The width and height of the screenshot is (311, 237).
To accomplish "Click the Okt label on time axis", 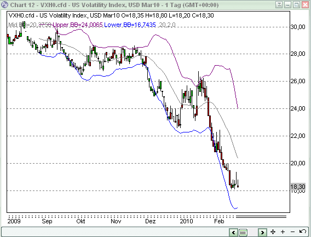I will pos(80,221).
